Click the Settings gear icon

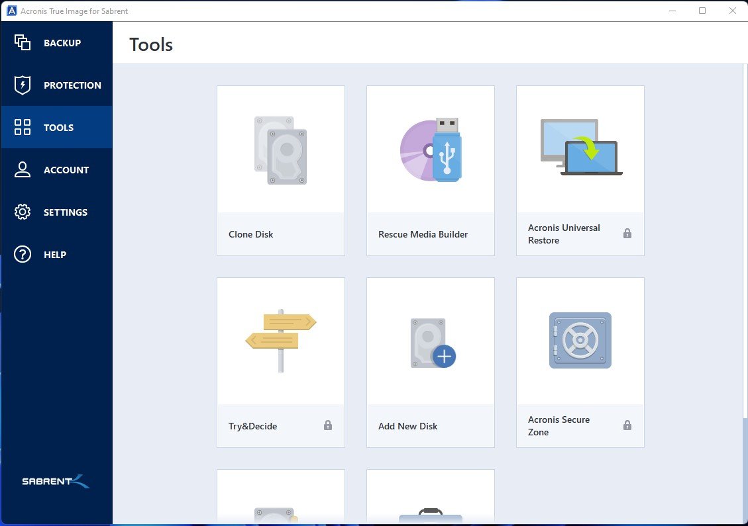click(22, 212)
